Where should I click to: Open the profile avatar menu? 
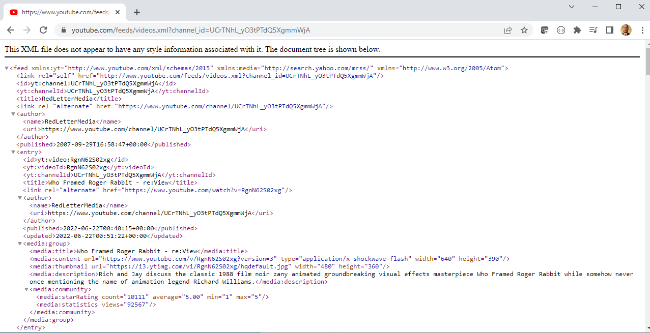click(626, 30)
